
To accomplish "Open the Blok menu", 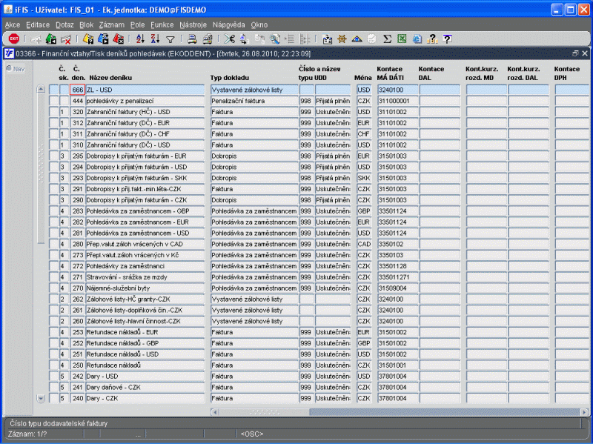I will point(86,25).
